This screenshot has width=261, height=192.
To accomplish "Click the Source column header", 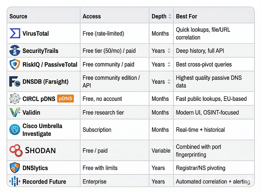I will [18, 16].
